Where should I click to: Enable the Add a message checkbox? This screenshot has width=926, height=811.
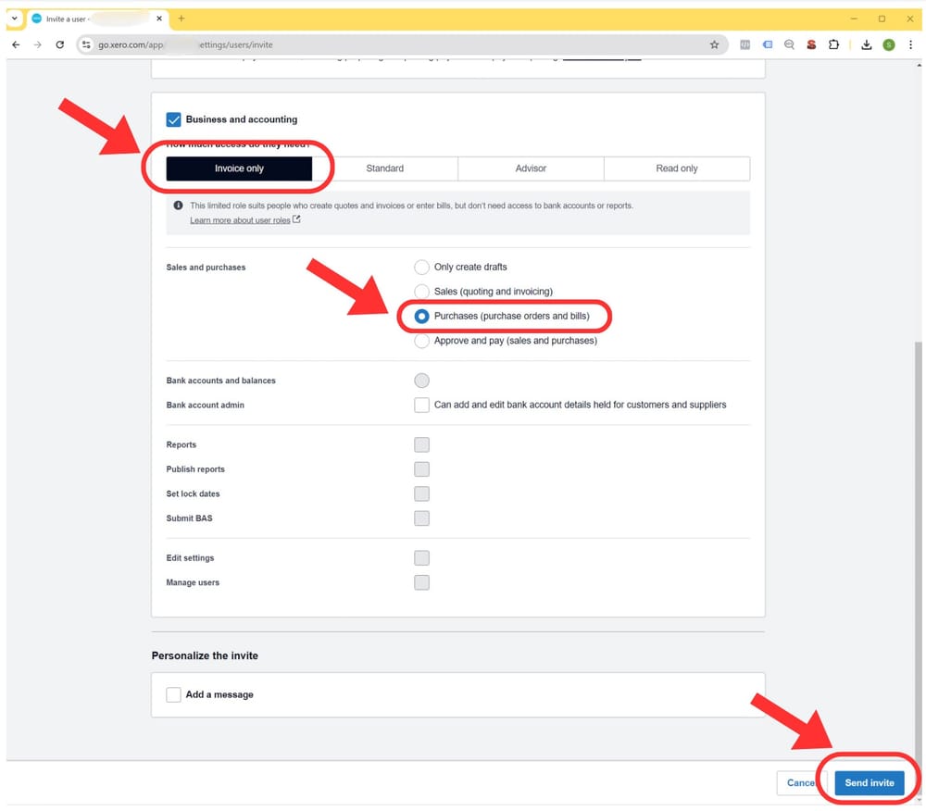(173, 693)
